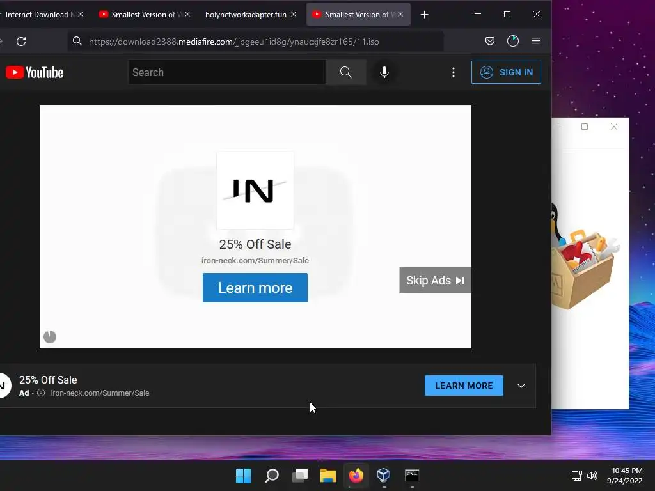The width and height of the screenshot is (655, 491).
Task: Click the 25% Off Sale banner title
Action: pos(48,380)
